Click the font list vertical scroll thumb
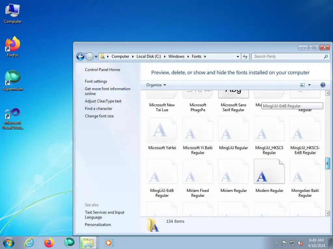 coord(327,163)
